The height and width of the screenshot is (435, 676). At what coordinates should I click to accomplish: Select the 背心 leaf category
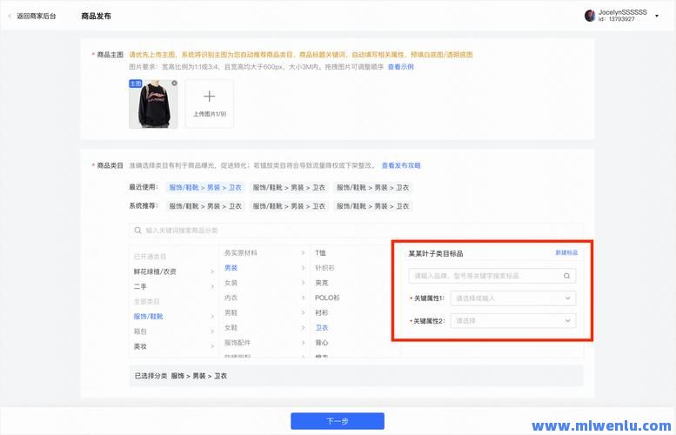[x=322, y=343]
